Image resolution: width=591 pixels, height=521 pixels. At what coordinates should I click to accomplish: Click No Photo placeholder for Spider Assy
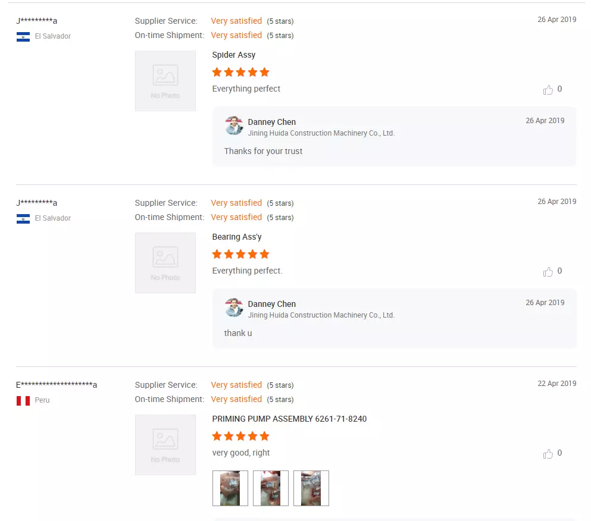tap(165, 81)
